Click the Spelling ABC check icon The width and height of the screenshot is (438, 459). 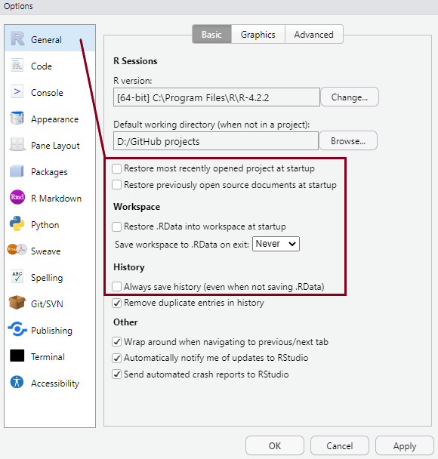17,276
